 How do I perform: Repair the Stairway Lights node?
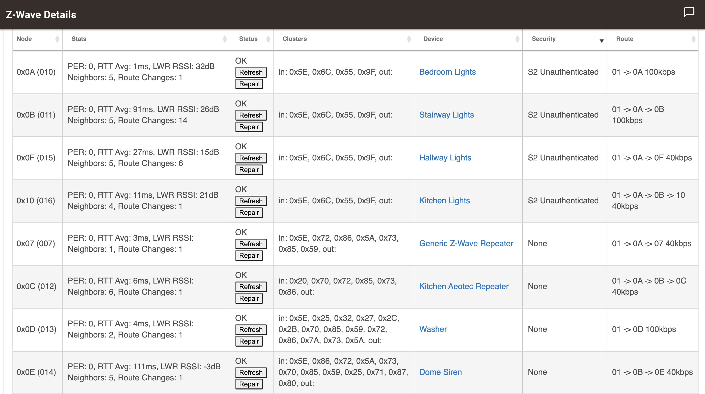[249, 127]
